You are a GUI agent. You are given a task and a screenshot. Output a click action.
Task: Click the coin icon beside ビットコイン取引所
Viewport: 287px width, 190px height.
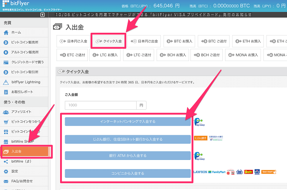(6, 72)
